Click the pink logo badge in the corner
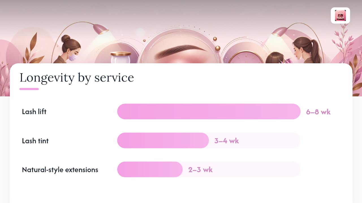Viewport: 362px width, 203px height. pos(340,16)
